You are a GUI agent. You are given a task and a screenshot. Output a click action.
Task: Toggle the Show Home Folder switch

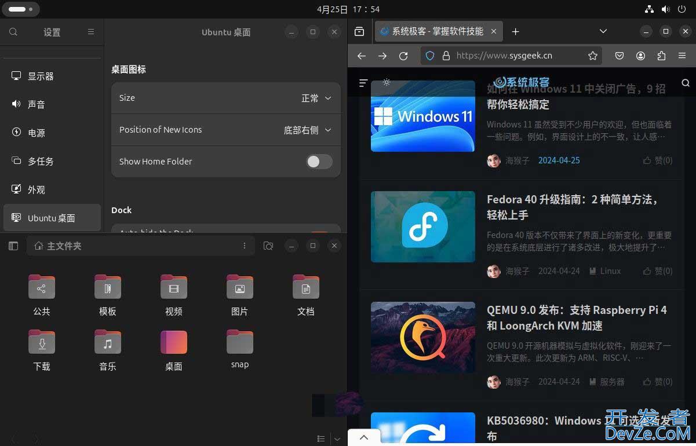319,162
